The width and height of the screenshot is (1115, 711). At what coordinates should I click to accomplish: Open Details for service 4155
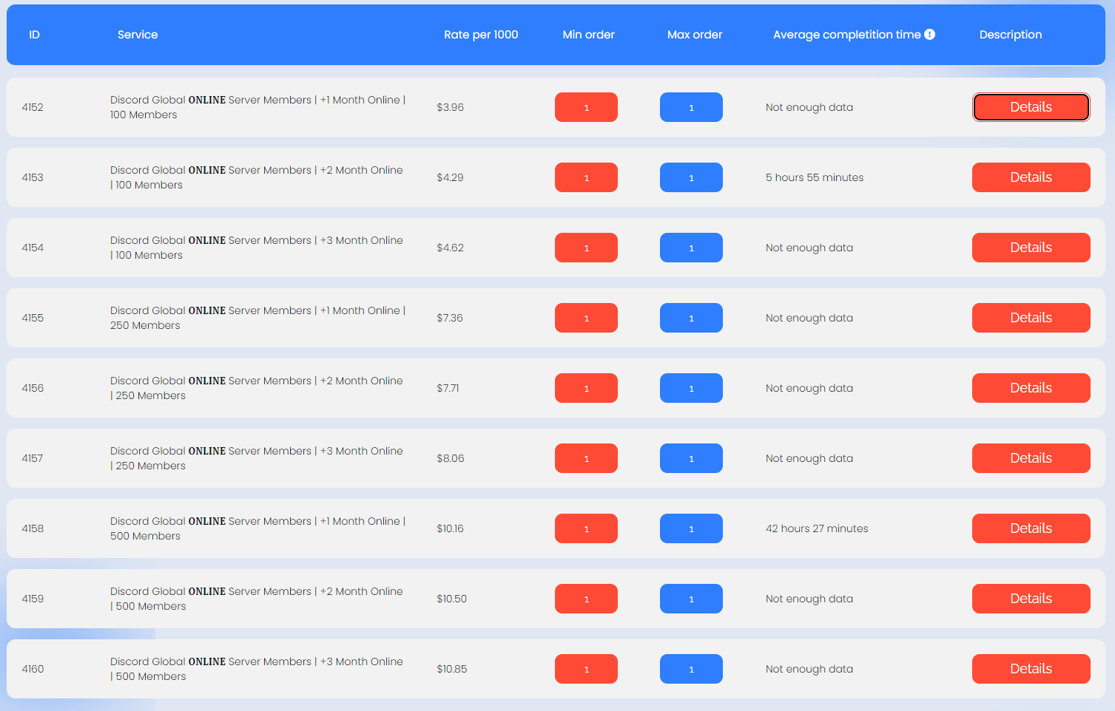coord(1031,318)
